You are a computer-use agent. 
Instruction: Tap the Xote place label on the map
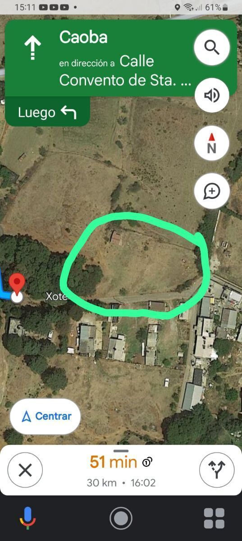coord(56,296)
